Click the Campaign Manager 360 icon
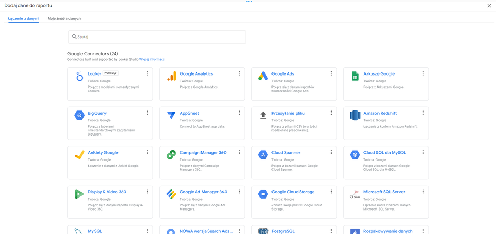496x234 pixels. pos(171,155)
